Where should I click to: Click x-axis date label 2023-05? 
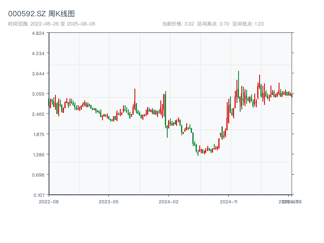[x=109, y=202]
